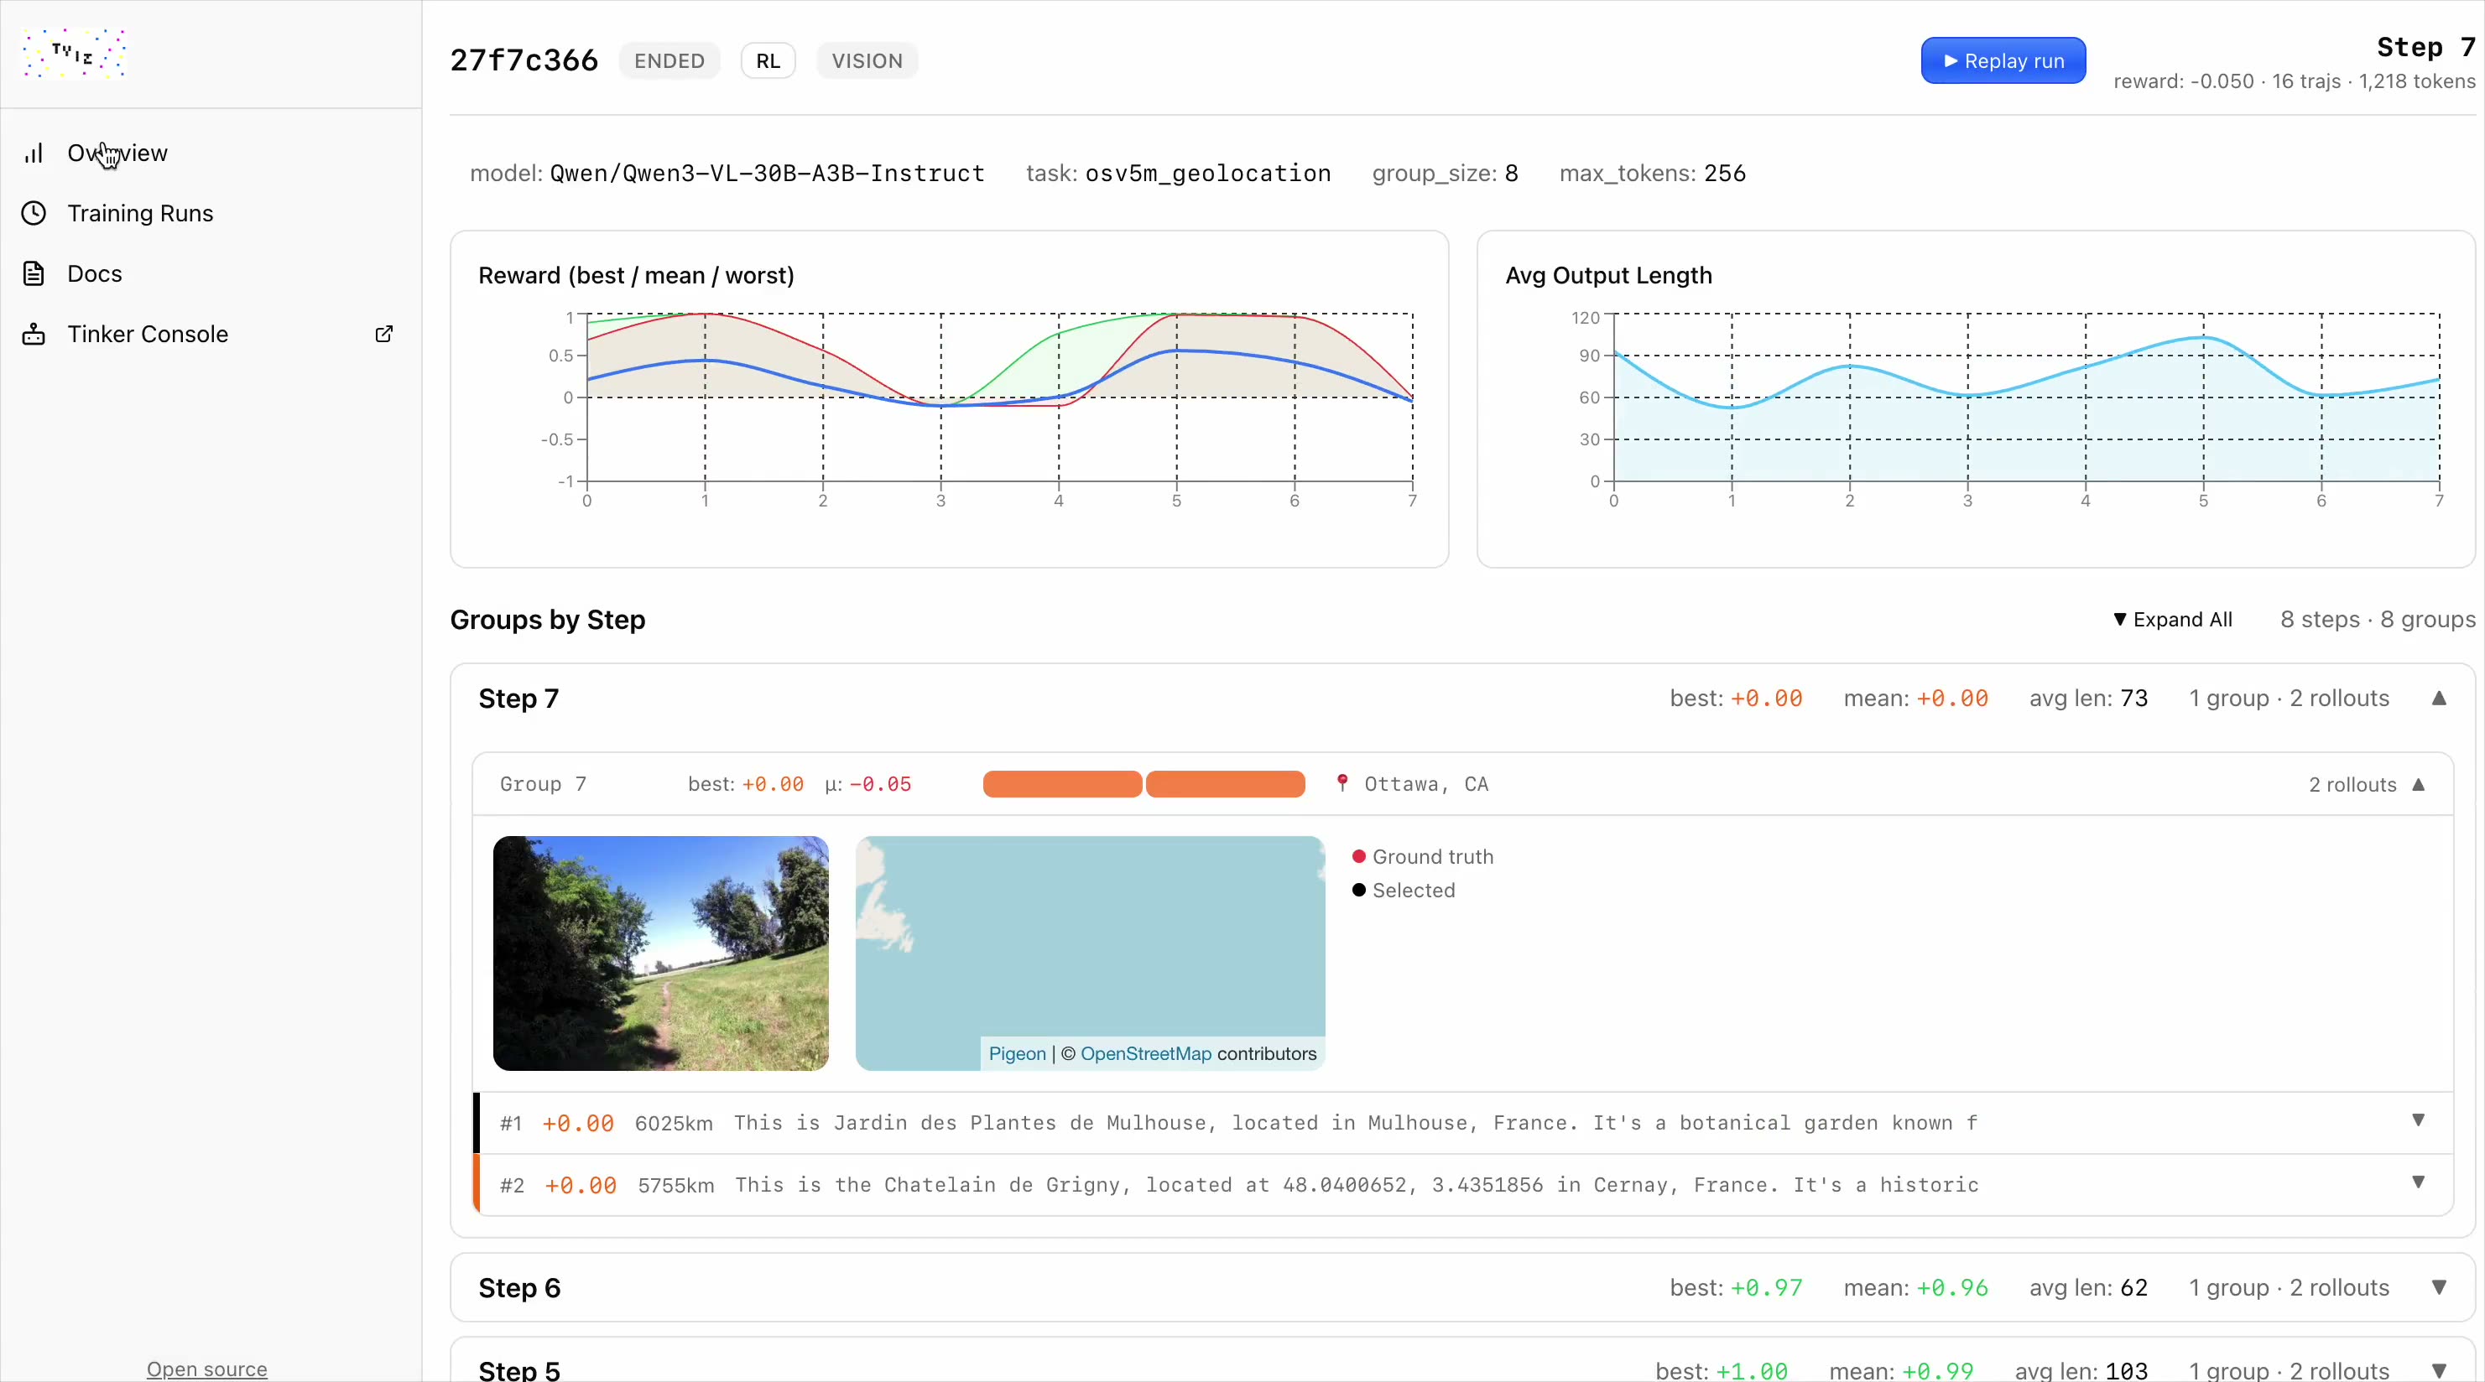
Task: Click Expand All for step groups
Action: pos(2172,619)
